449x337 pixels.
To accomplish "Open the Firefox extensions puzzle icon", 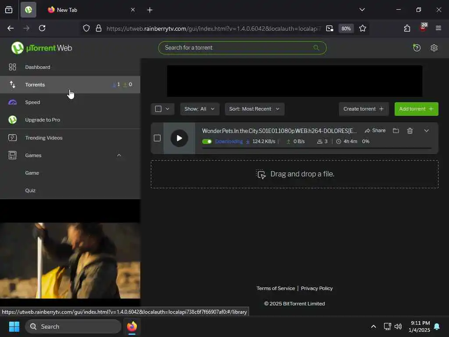I will click(407, 28).
